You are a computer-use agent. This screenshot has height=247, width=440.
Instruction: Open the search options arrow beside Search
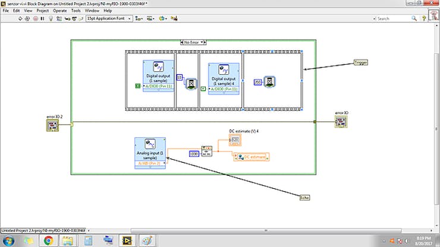[x=375, y=19]
